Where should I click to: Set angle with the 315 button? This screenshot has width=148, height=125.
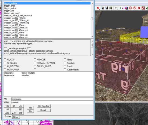[20, 113]
